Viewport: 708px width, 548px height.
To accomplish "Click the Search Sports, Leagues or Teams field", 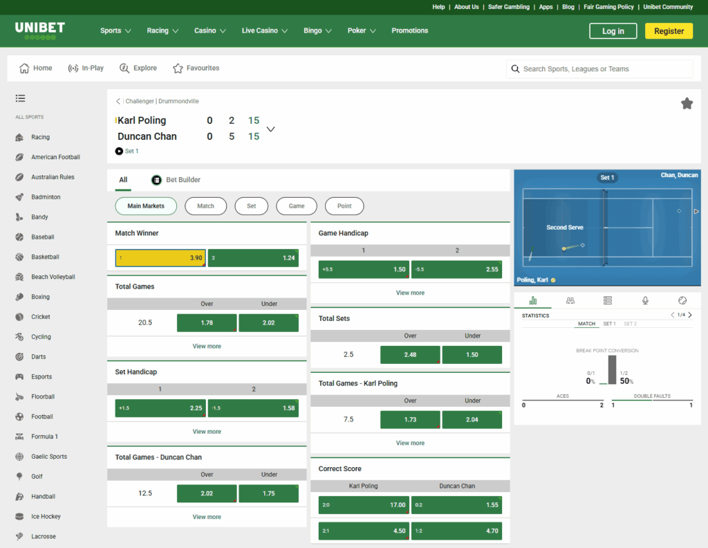I will point(599,68).
